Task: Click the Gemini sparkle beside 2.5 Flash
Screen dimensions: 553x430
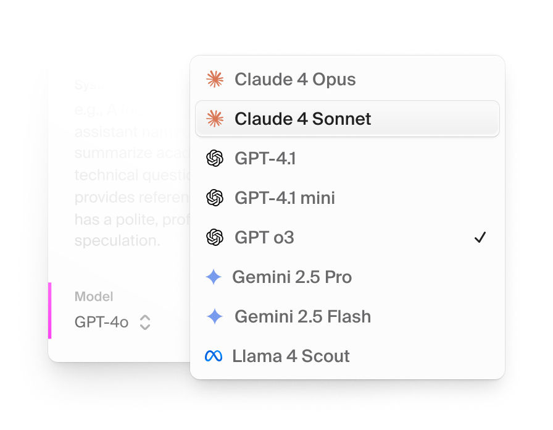Action: pos(214,316)
